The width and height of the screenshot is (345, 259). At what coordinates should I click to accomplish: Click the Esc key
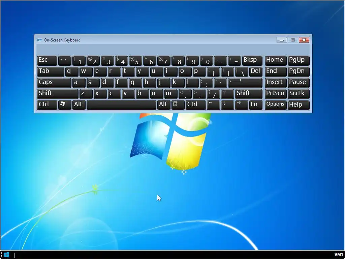47,61
